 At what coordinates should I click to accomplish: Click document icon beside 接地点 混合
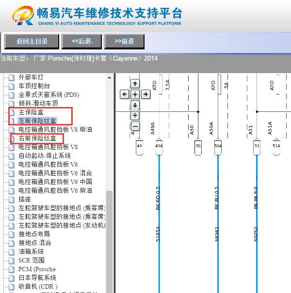[x=12, y=243]
